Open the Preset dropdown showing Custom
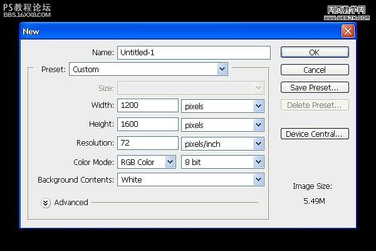The height and width of the screenshot is (251, 376). click(149, 69)
